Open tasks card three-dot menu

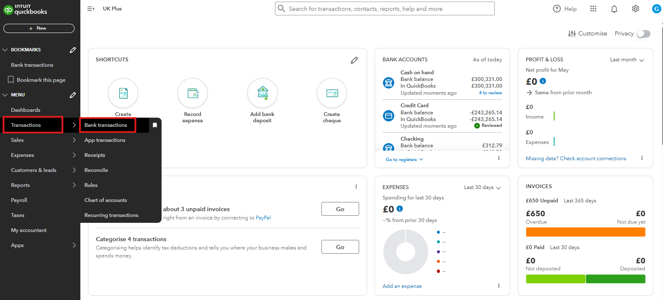356,187
